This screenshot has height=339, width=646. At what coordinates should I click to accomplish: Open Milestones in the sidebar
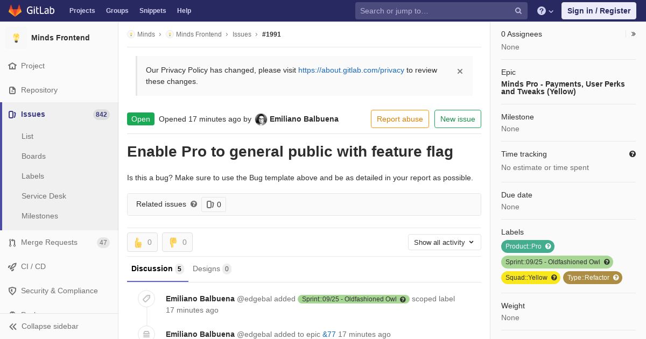pos(40,216)
